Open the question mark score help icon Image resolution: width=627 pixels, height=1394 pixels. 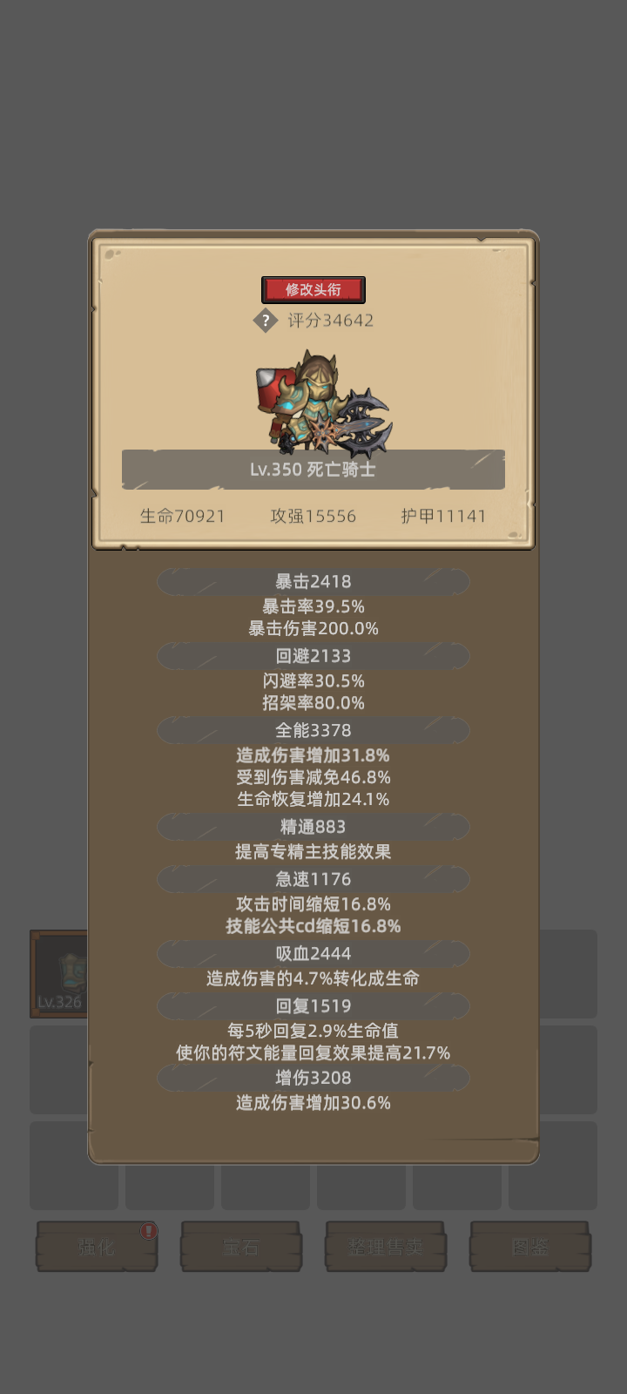pos(266,321)
